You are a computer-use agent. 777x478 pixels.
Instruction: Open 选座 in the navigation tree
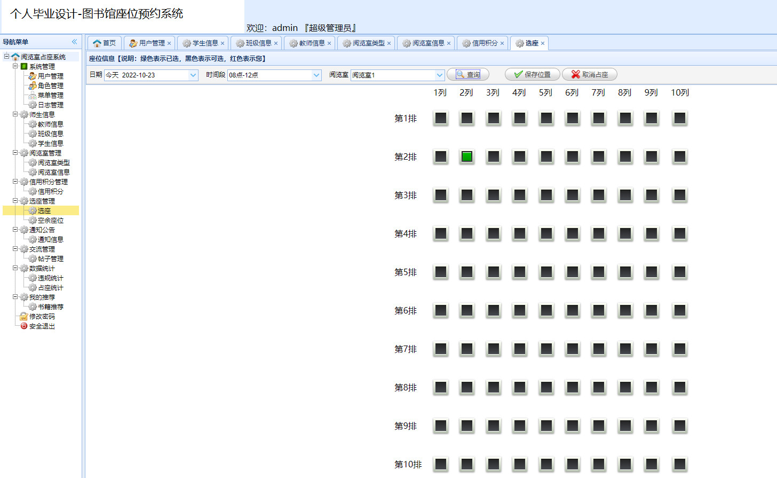coord(44,210)
